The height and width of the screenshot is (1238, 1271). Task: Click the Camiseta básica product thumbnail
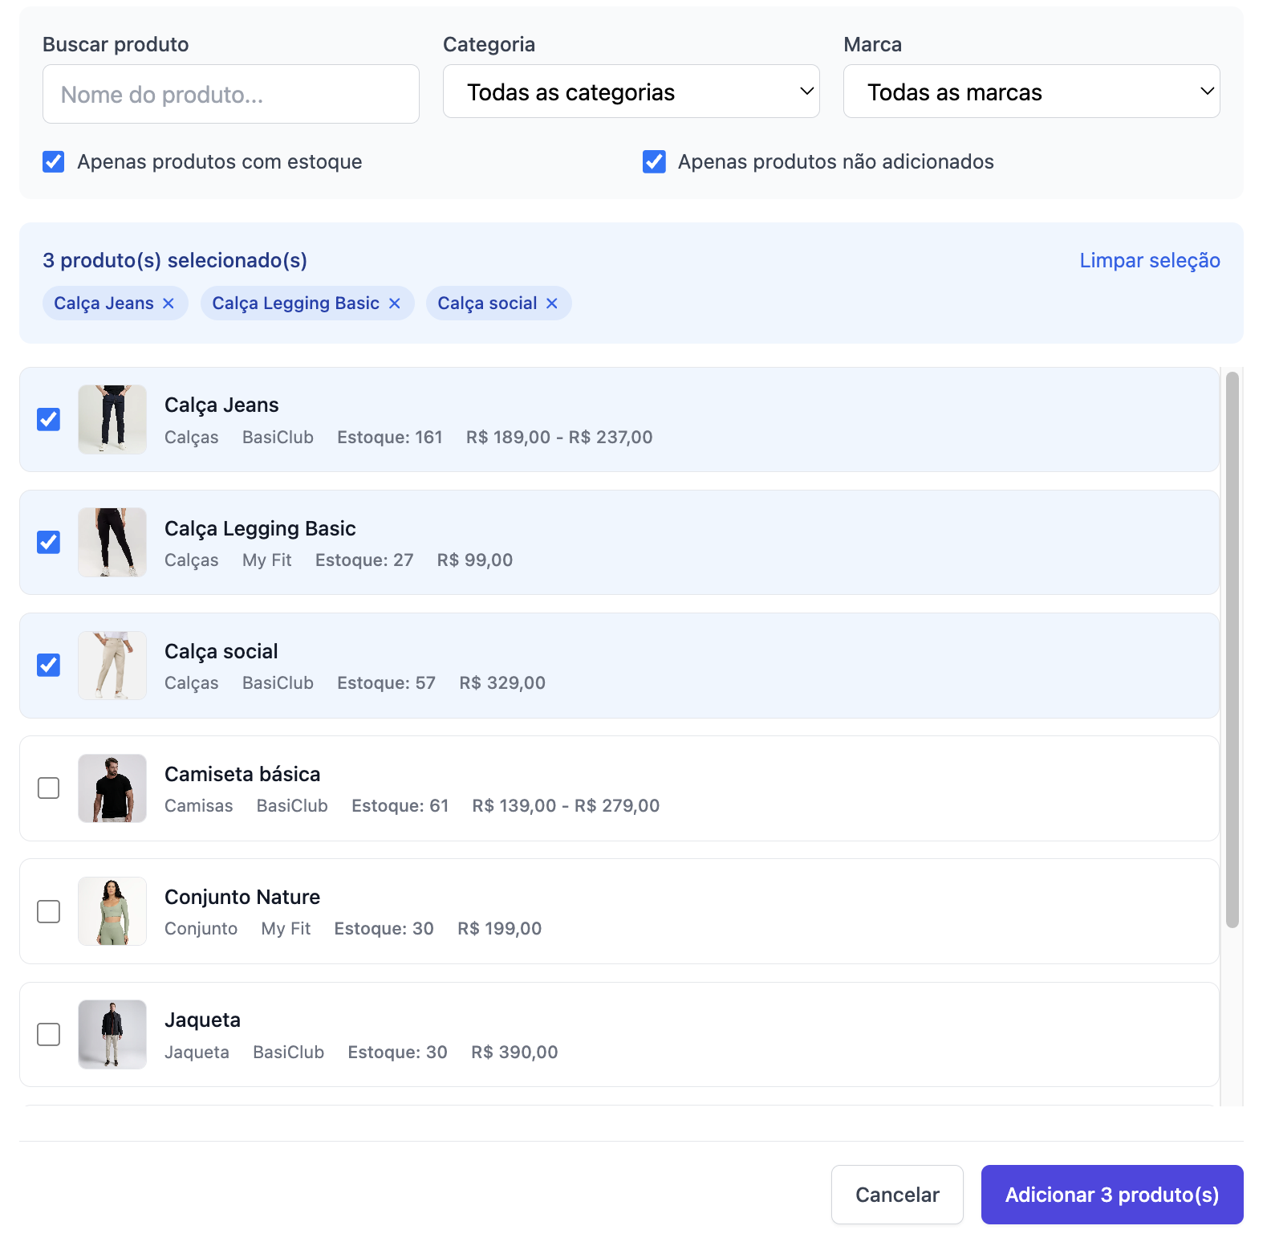coord(112,788)
